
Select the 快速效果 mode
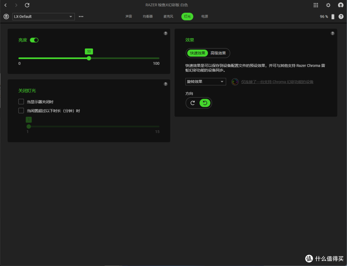(x=198, y=53)
